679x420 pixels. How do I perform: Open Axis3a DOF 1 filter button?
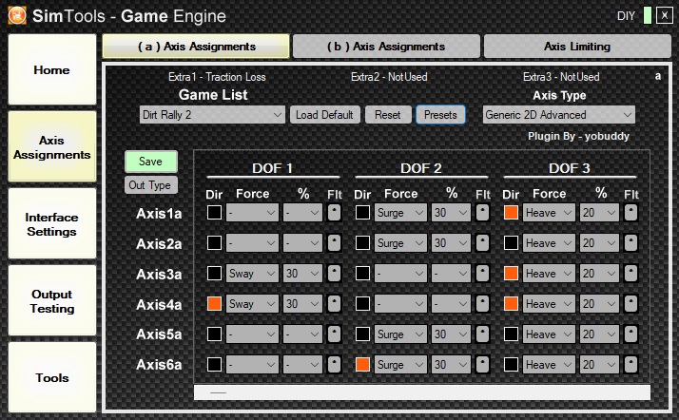tap(334, 273)
